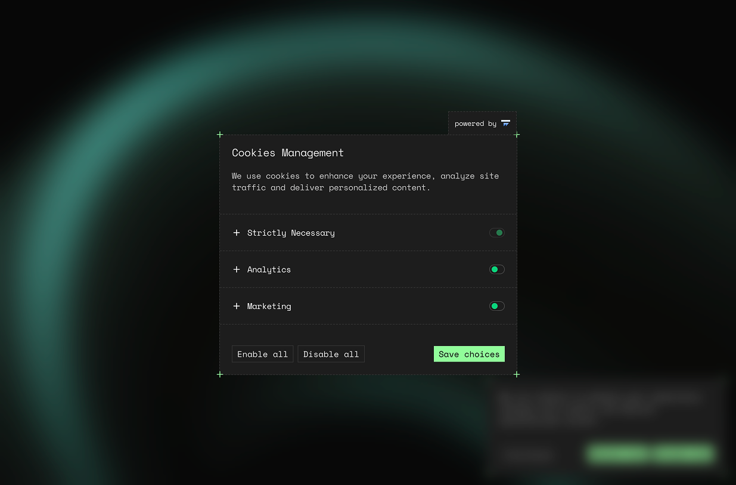This screenshot has height=485, width=736.
Task: Save choices with the green button
Action: 469,354
